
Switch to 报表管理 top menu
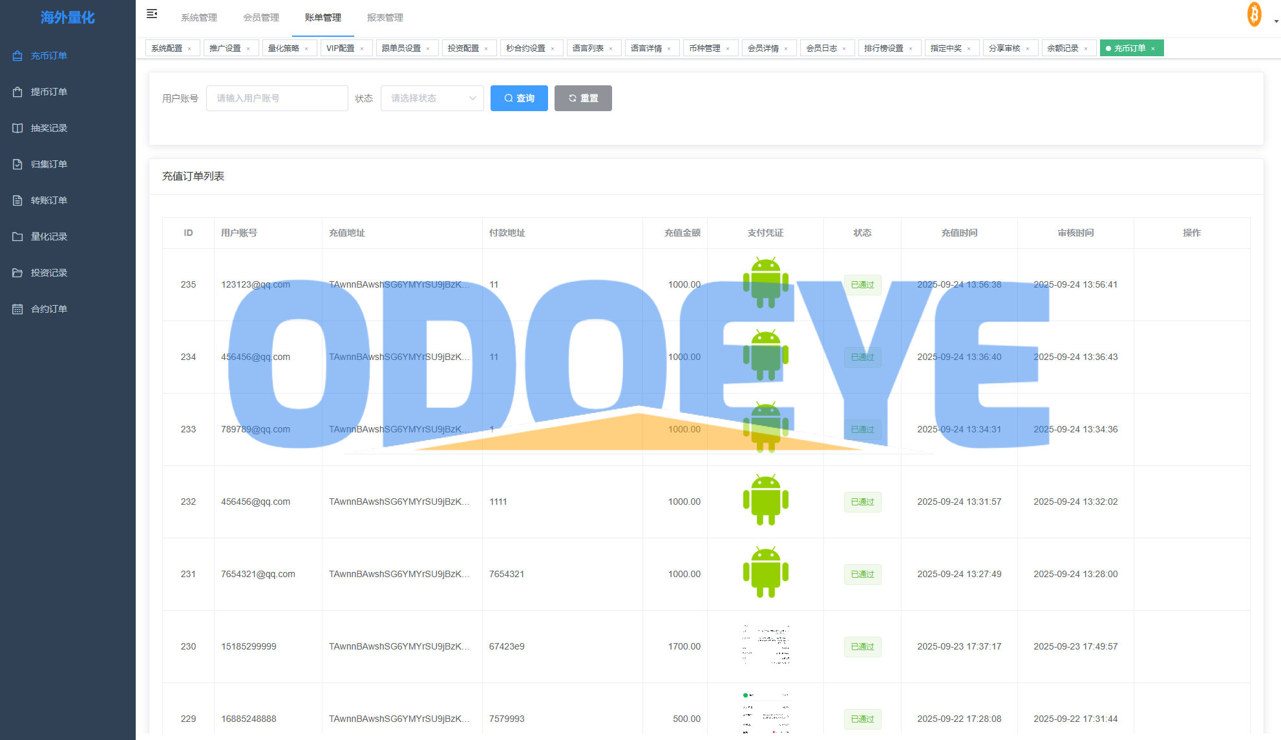point(385,17)
